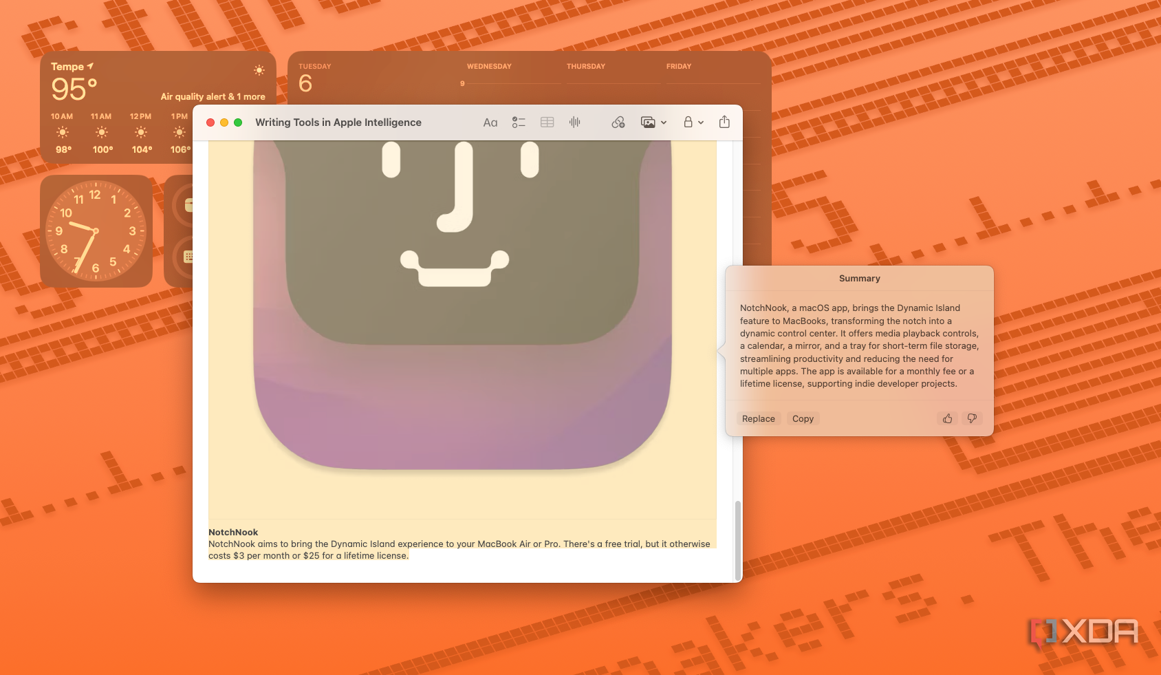Screen dimensions: 1161x675
Task: Insert a checklist using the toolbar icon
Action: [519, 122]
